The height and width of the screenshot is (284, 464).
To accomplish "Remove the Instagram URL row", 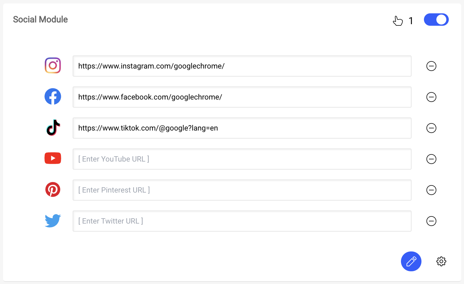I will pyautogui.click(x=431, y=66).
